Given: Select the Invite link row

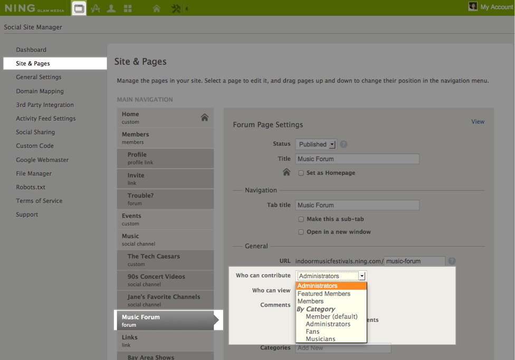Looking at the screenshot, I should (165, 179).
